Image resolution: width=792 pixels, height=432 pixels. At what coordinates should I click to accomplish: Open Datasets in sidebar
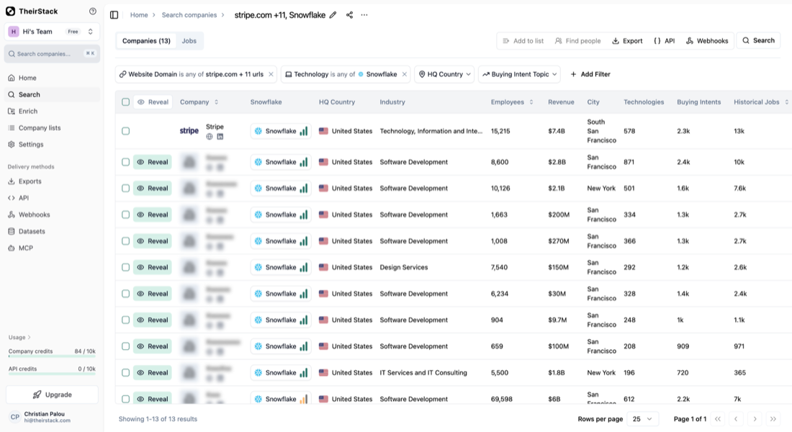click(x=31, y=231)
